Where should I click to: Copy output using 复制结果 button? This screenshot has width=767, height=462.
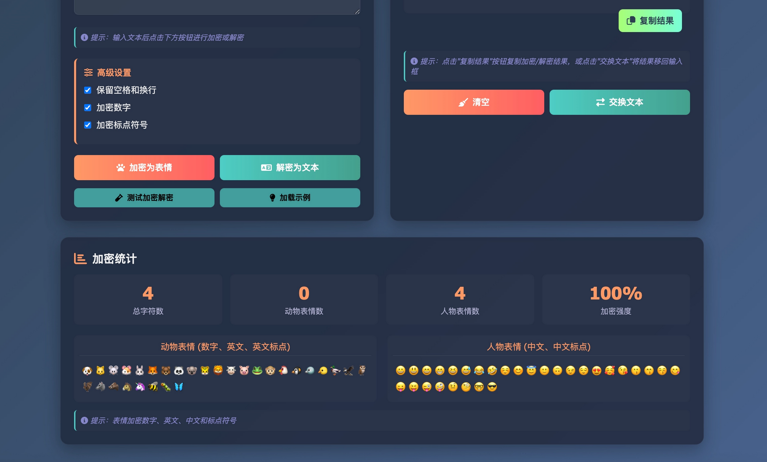[650, 21]
